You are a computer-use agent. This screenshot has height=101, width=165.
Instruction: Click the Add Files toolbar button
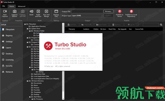tap(72, 25)
